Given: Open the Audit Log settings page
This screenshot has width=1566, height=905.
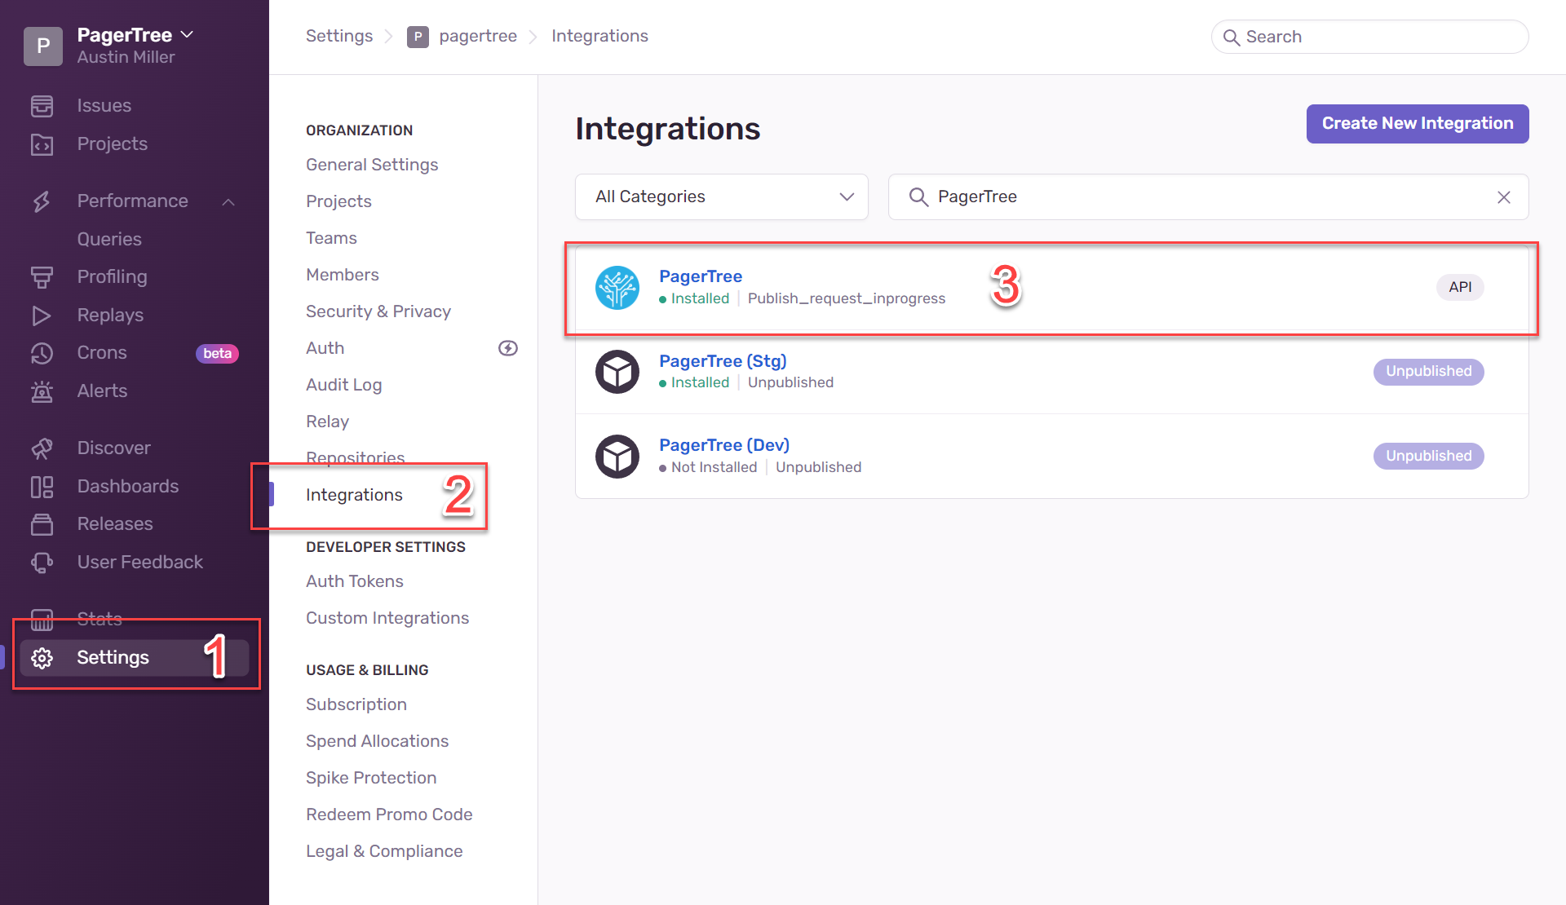Looking at the screenshot, I should point(343,384).
